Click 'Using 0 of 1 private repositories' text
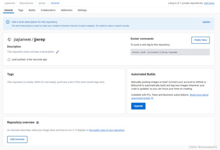Viewport: 220px width, 150px height. pos(185,3)
